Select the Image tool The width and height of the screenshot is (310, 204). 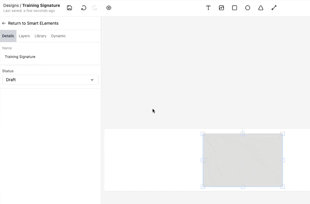[221, 8]
